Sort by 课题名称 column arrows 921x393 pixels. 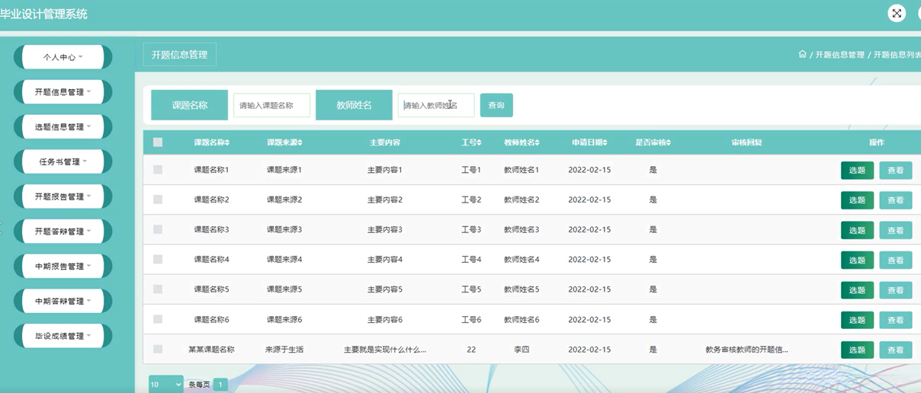click(227, 142)
